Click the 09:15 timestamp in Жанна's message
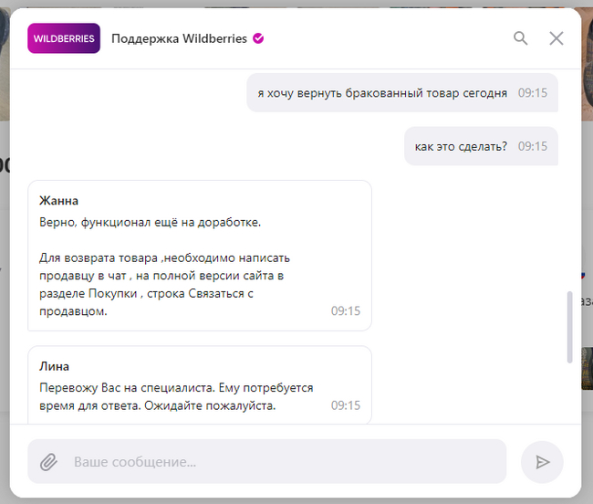The height and width of the screenshot is (504, 593). click(346, 311)
